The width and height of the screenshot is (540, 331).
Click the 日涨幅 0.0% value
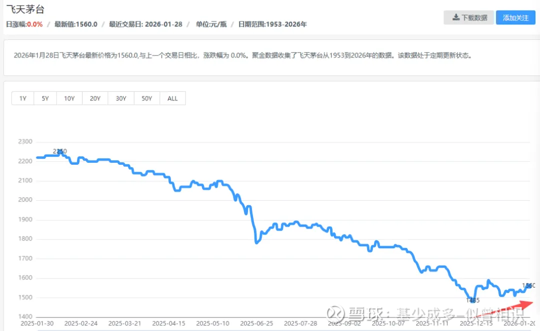pyautogui.click(x=34, y=24)
